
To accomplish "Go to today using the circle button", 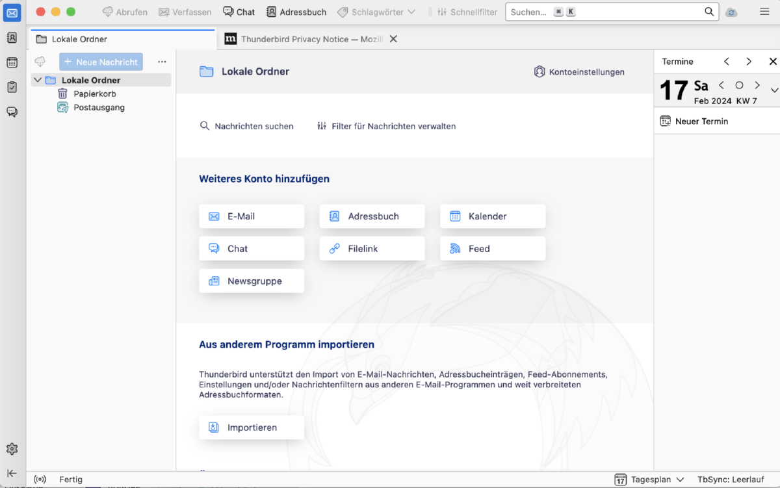I will click(739, 85).
